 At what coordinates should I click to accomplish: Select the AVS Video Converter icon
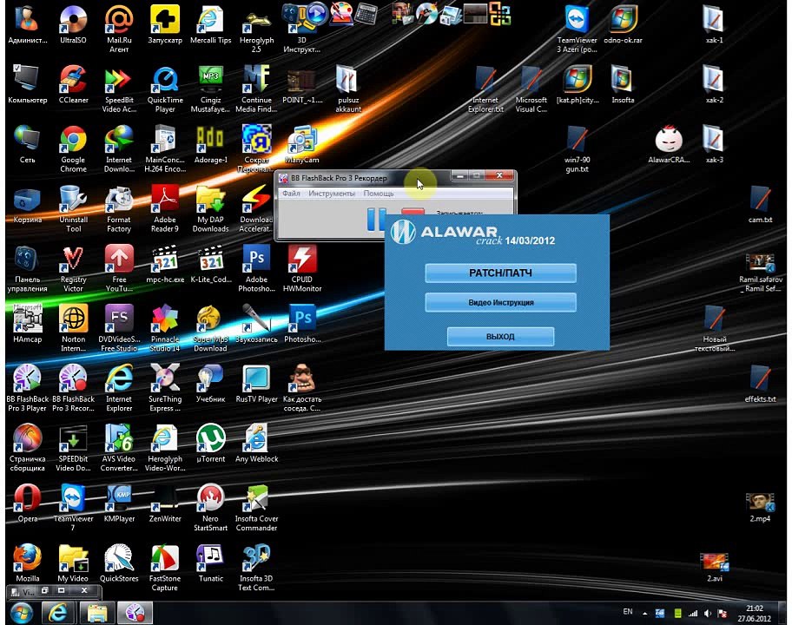coord(119,448)
